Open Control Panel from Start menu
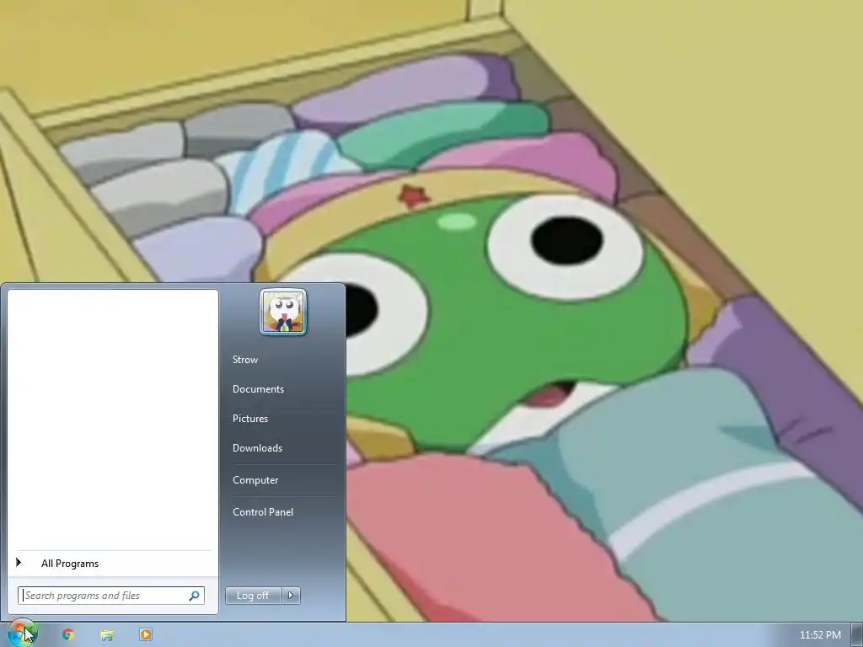Screen dimensions: 863x647 [263, 511]
